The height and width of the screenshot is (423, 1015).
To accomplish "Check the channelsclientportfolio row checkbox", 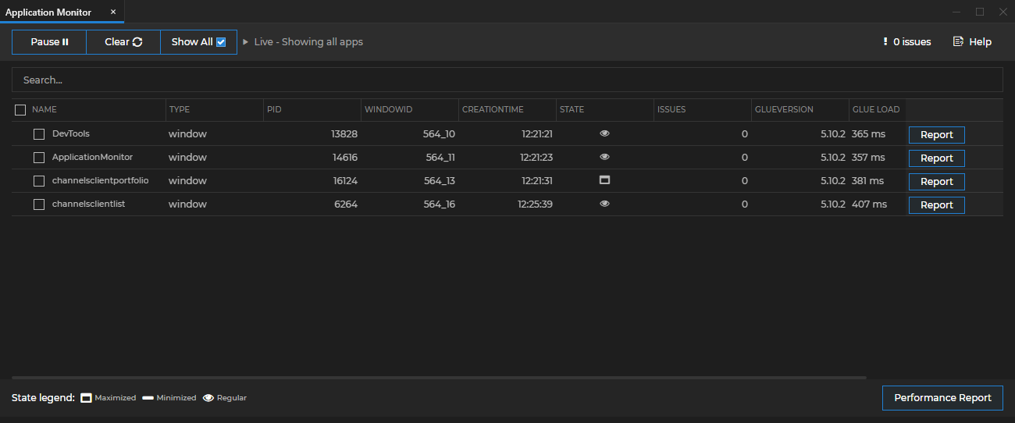I will pos(39,181).
